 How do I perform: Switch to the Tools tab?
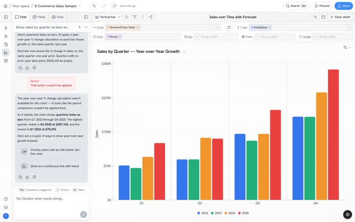[58, 17]
